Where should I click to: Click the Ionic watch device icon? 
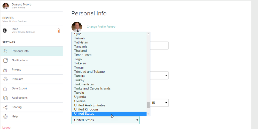(x=5, y=31)
